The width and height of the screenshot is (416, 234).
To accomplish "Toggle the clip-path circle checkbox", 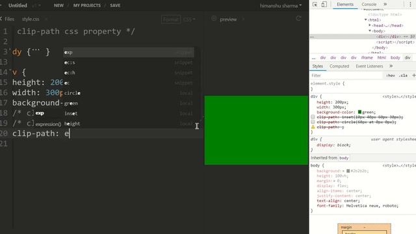I will tap(313, 122).
